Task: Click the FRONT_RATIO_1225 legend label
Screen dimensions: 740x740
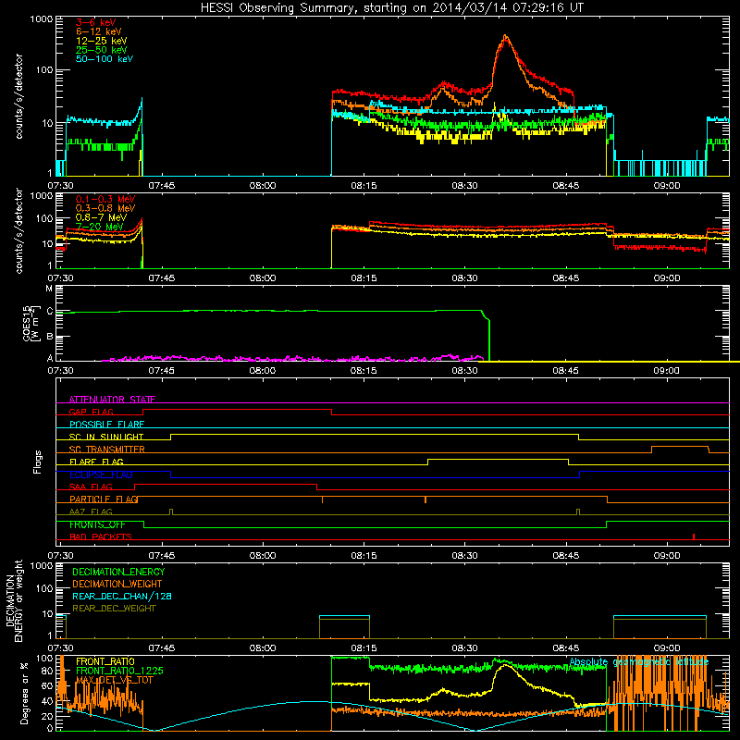Action: coord(119,671)
